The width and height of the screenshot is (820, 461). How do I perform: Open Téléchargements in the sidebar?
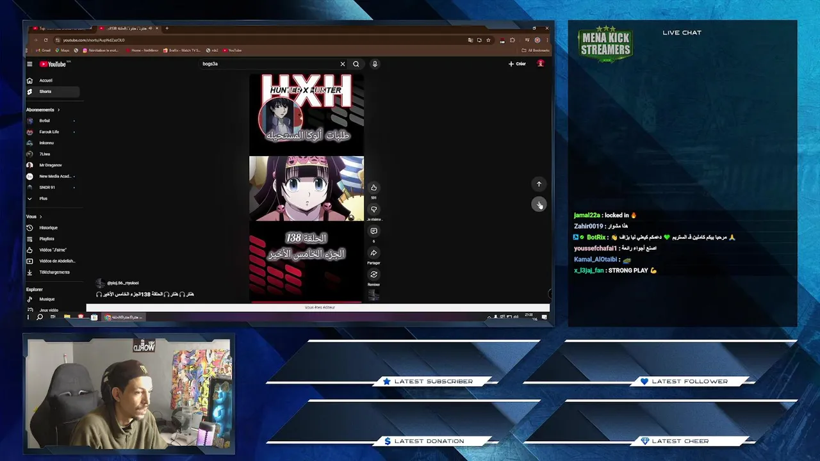(53, 272)
